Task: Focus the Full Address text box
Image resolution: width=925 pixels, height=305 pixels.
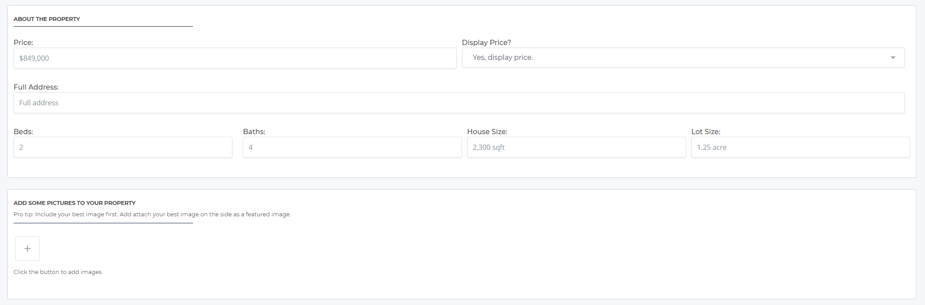Action: (x=459, y=103)
